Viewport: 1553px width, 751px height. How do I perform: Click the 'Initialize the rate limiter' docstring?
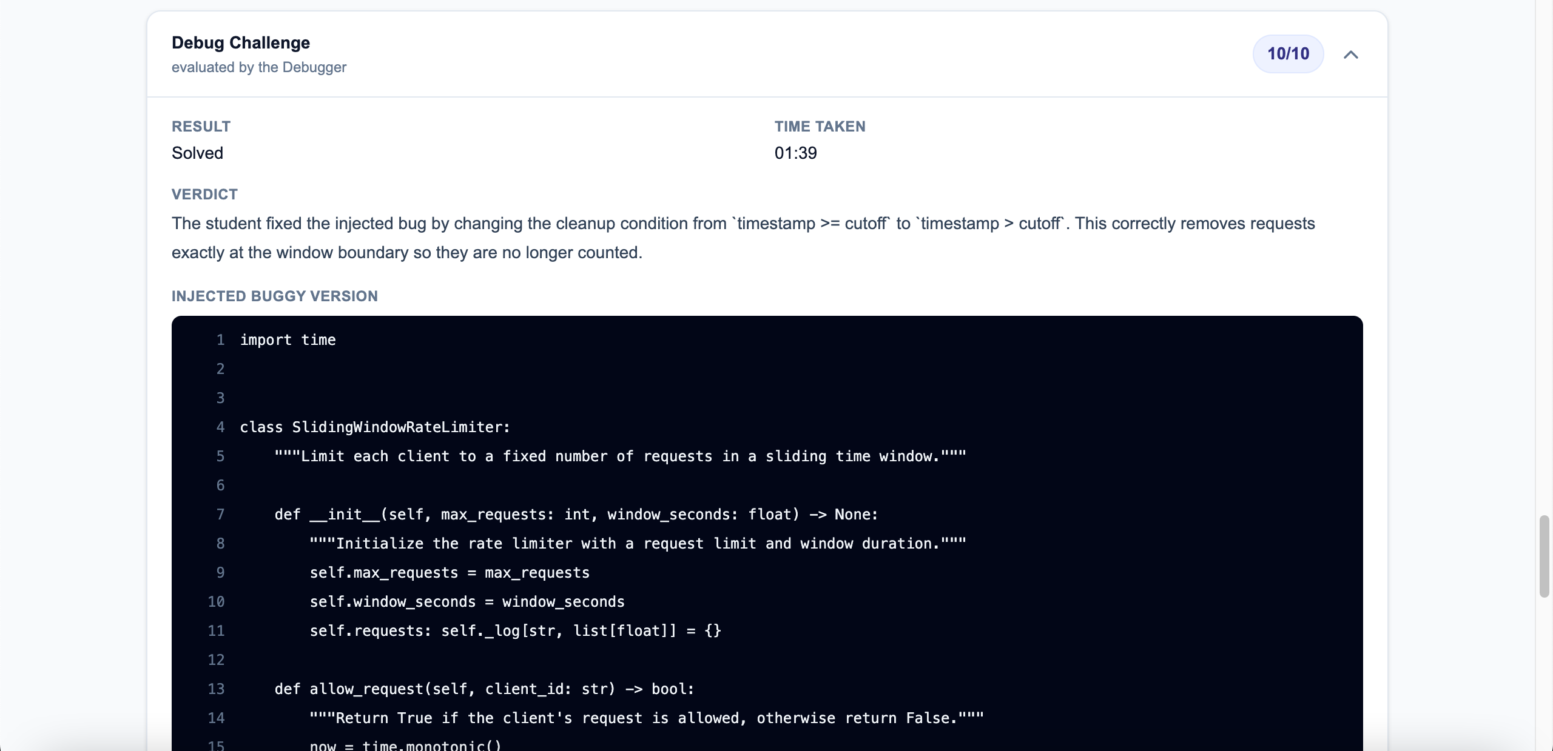pos(638,544)
